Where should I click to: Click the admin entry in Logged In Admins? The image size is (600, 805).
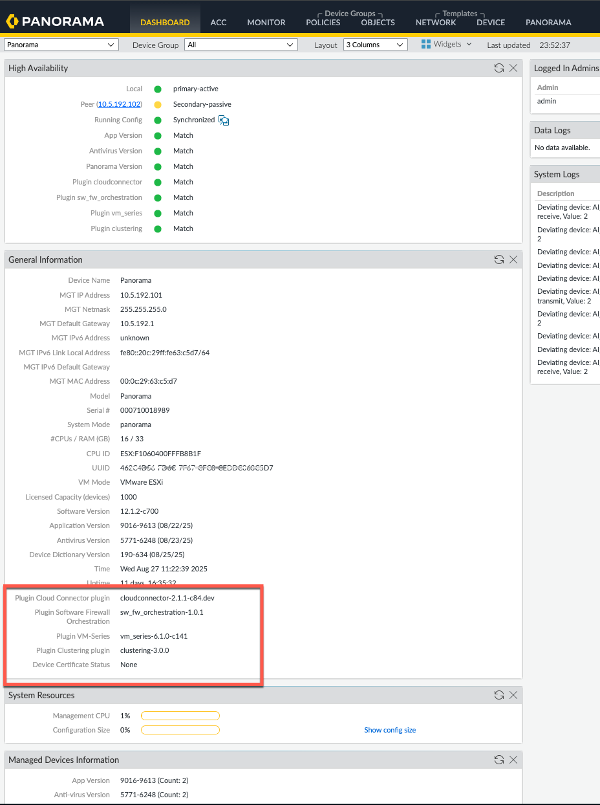547,101
